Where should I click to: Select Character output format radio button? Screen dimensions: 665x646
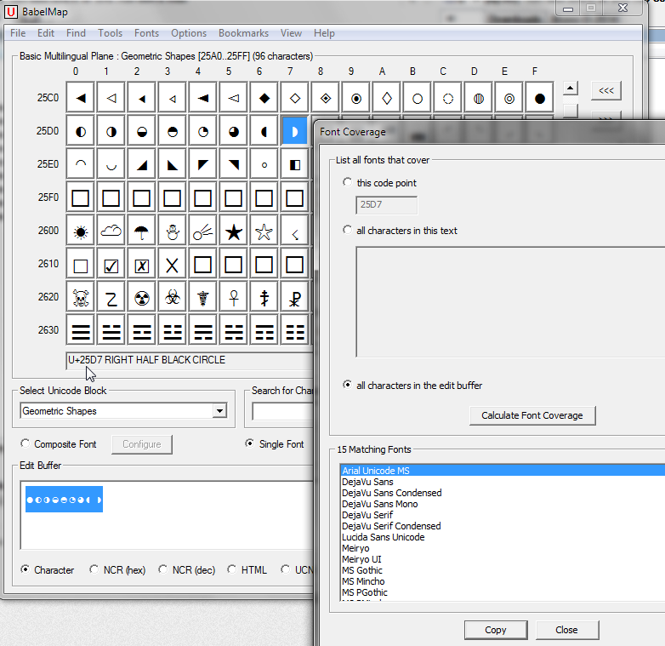pos(25,569)
